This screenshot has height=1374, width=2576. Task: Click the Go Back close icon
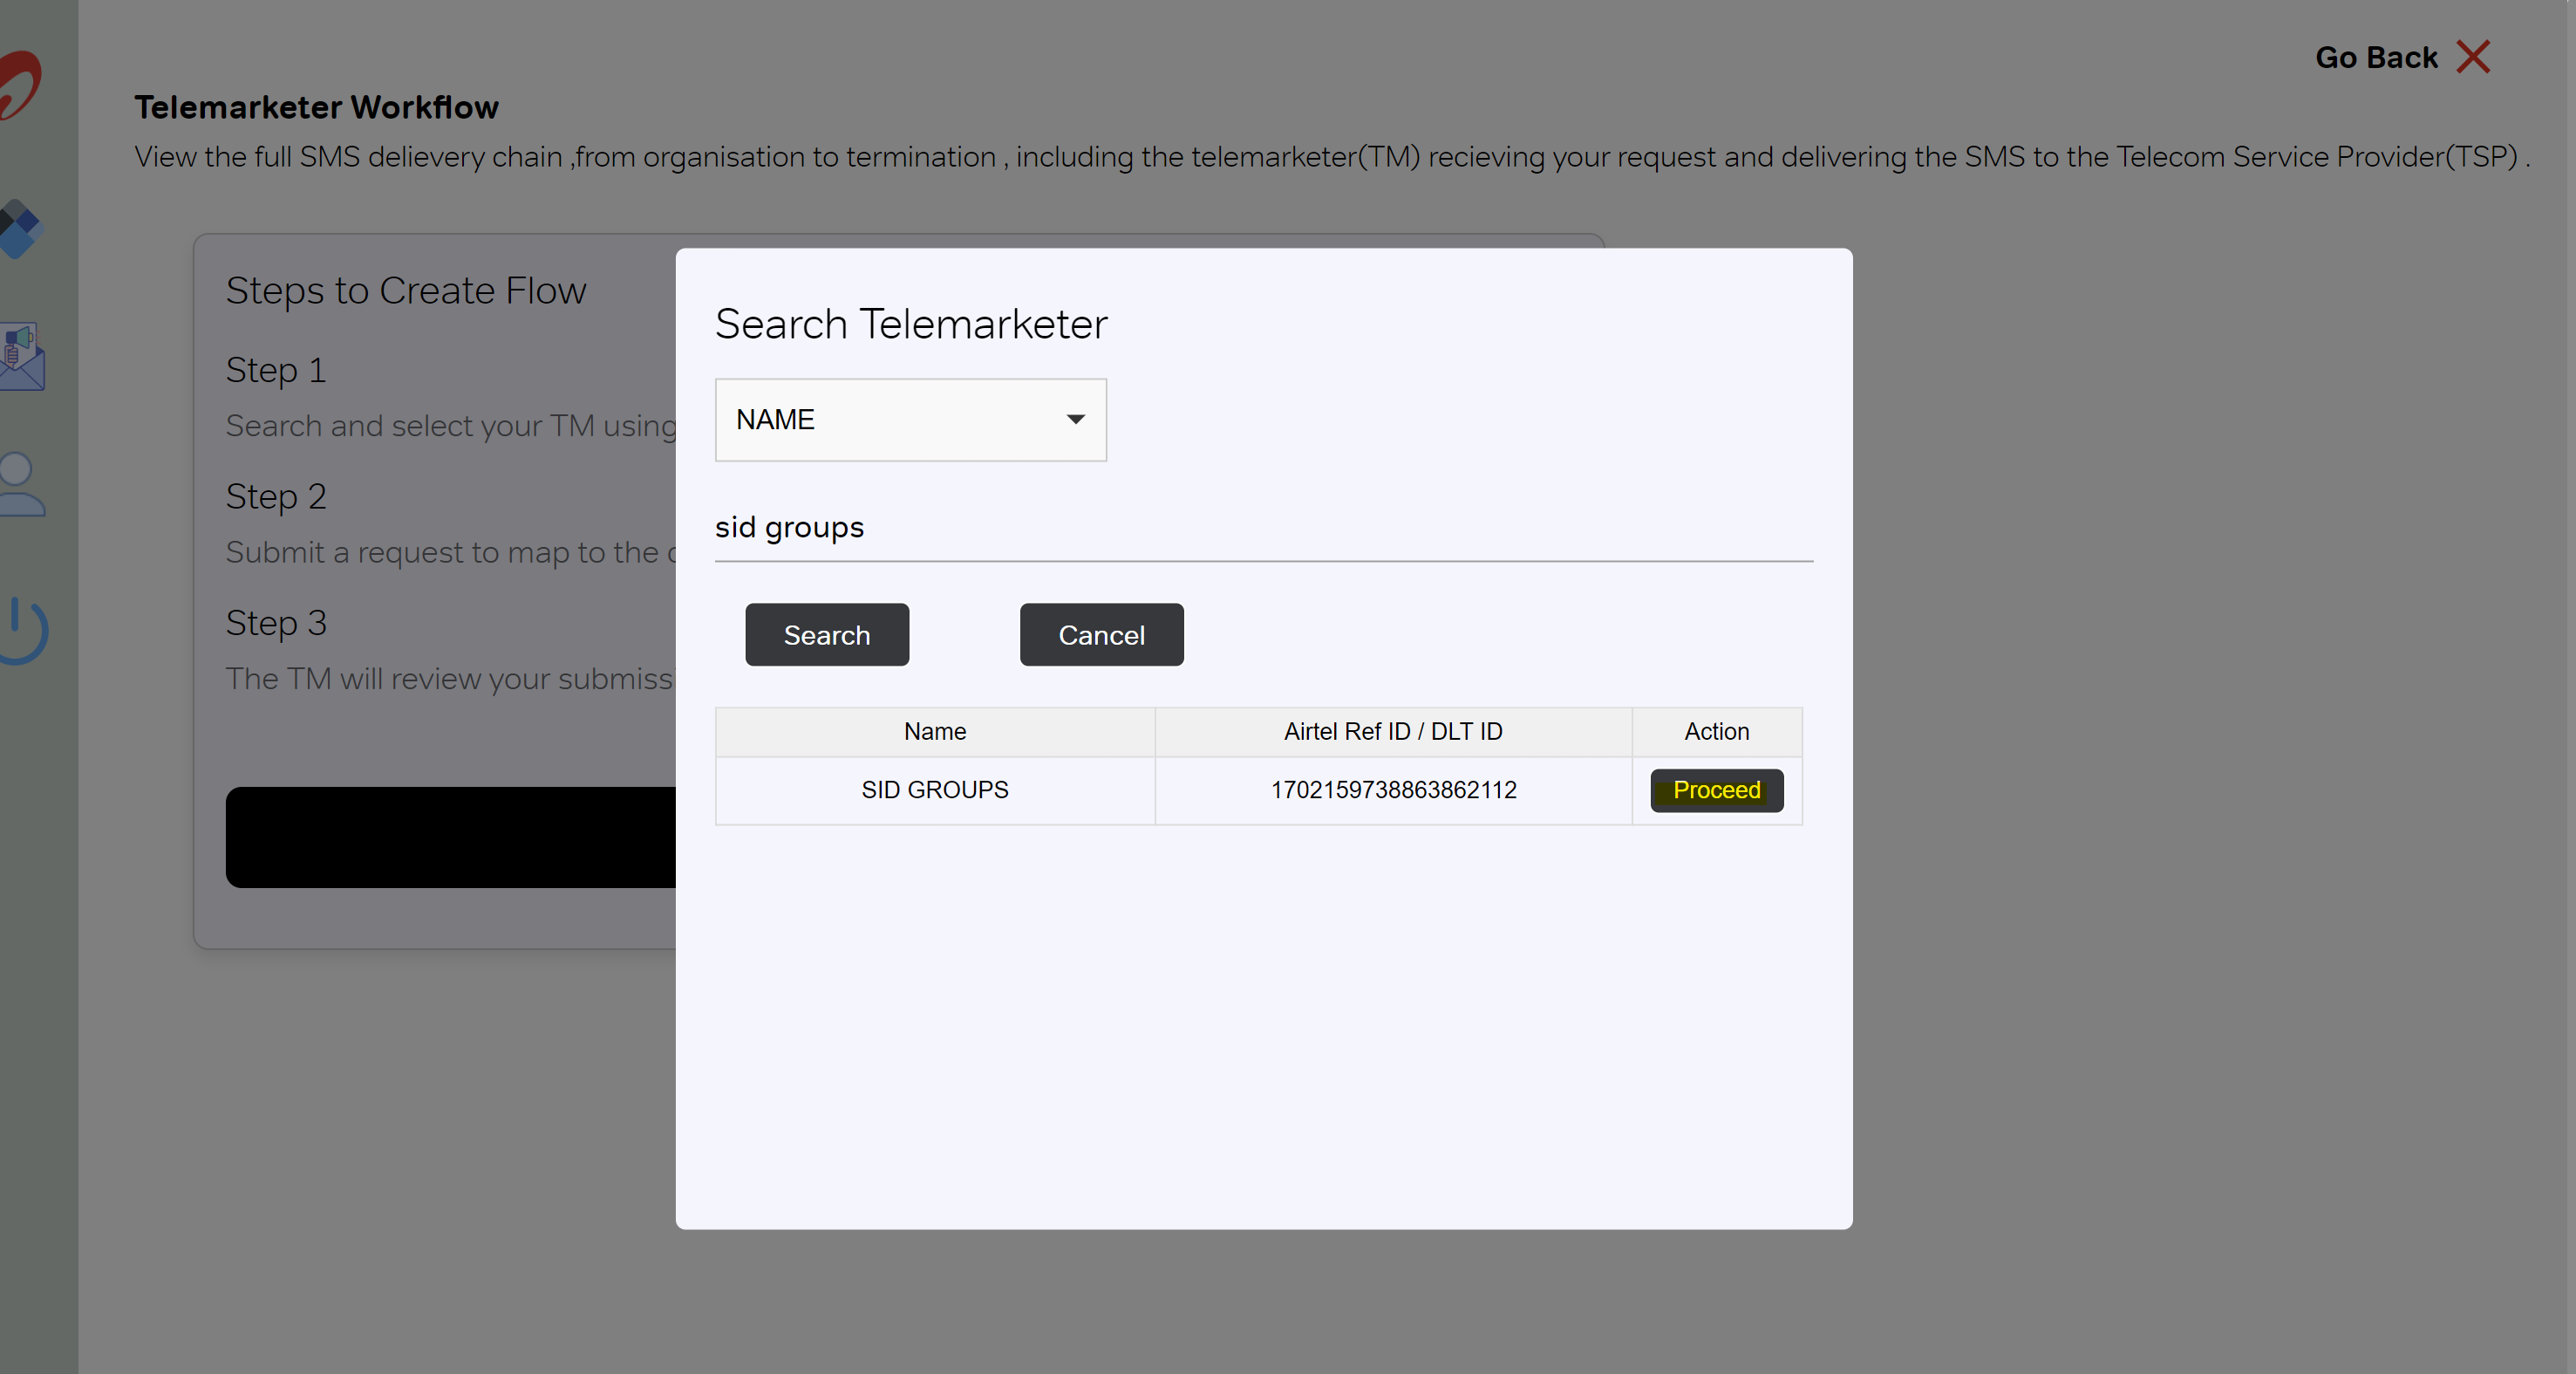(x=2476, y=56)
